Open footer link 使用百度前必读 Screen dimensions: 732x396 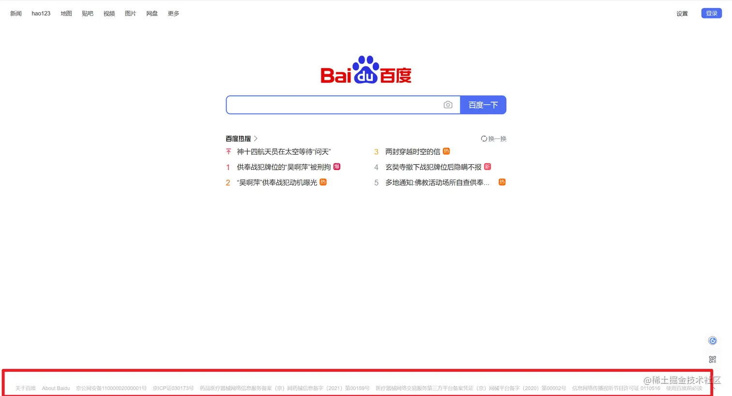684,388
